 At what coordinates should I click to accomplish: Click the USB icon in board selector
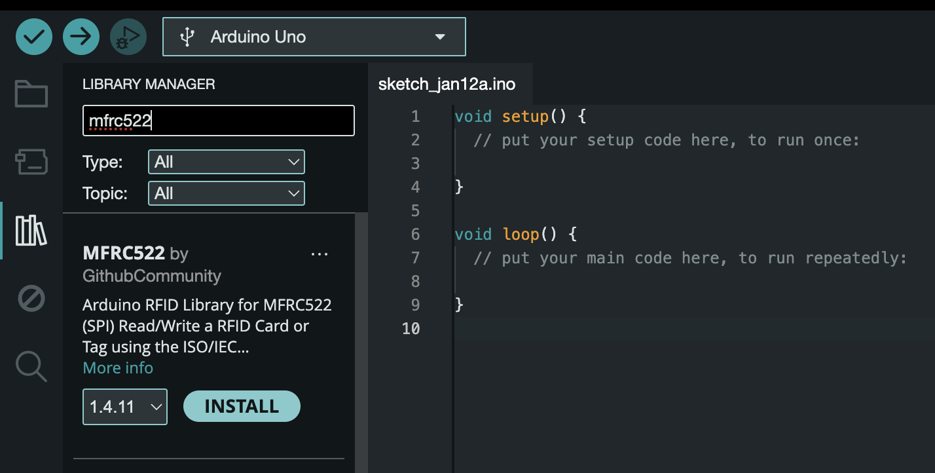click(x=188, y=37)
